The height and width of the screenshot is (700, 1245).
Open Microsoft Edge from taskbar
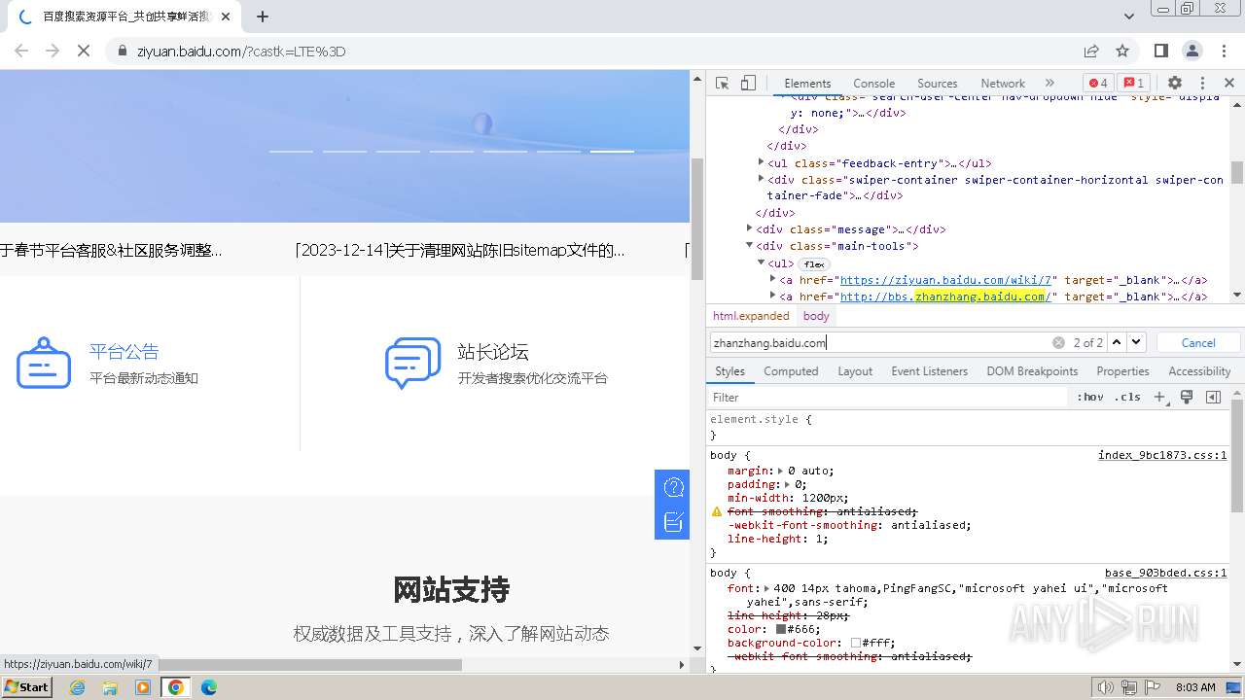pos(208,686)
